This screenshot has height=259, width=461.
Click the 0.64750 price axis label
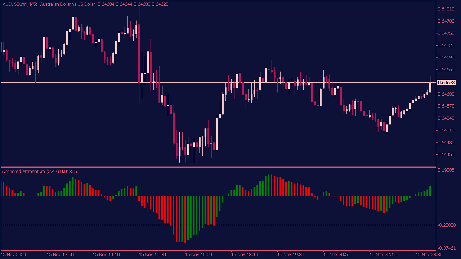point(446,33)
